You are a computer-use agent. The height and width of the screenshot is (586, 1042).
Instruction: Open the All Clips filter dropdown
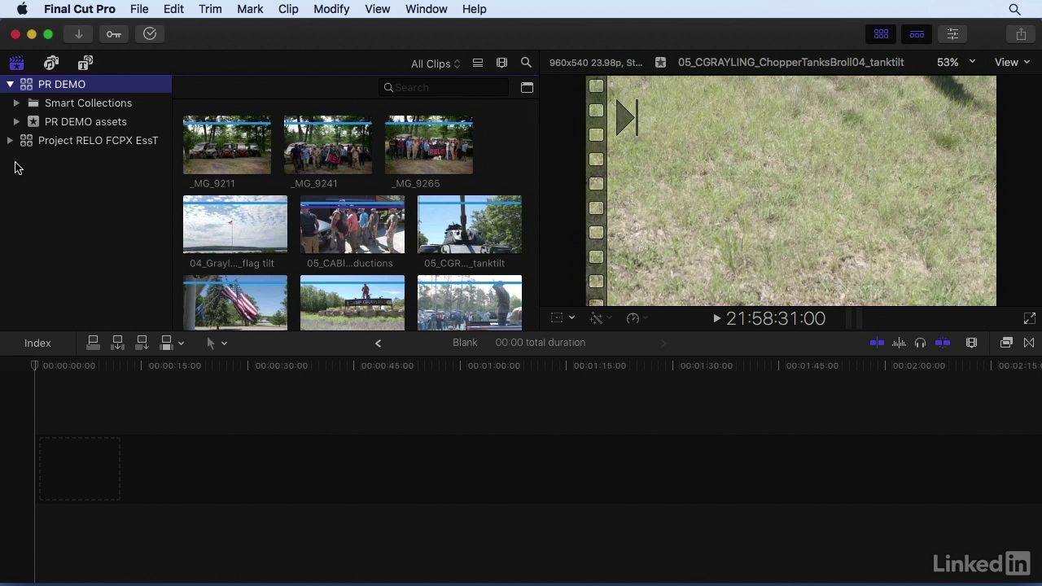pos(436,63)
